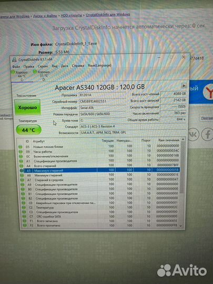Viewport: 213px width, 284px height.
Task: Click status dot of C0 Аварийные парковки
Action: (x=24, y=203)
